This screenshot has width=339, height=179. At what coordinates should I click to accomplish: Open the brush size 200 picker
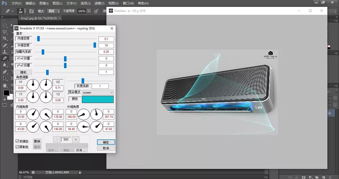22,11
